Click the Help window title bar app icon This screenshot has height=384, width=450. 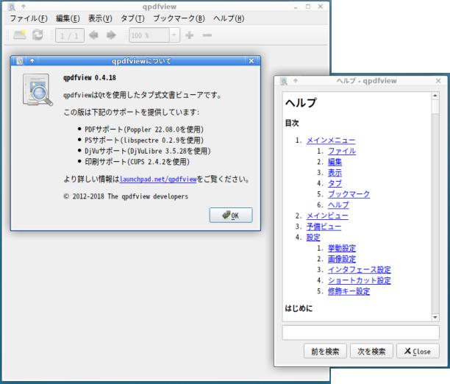tap(284, 81)
